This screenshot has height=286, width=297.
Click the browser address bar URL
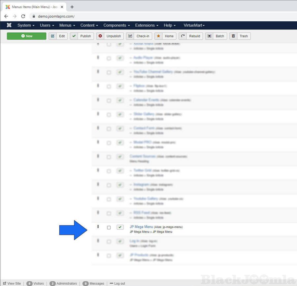56,16
